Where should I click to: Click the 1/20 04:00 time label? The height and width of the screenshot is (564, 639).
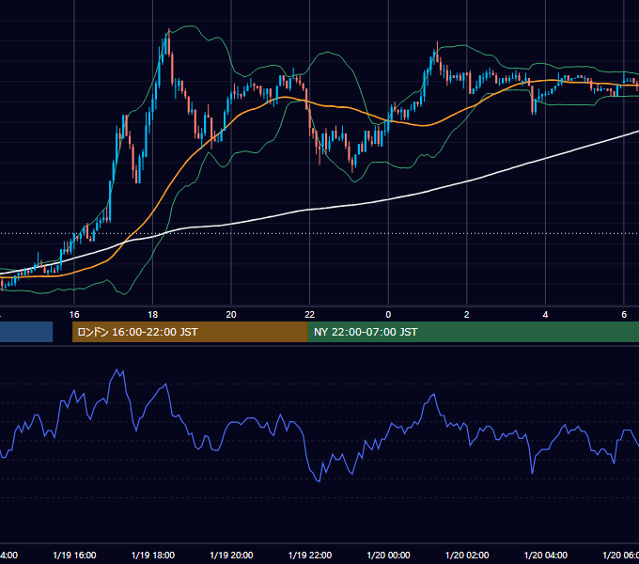(546, 555)
